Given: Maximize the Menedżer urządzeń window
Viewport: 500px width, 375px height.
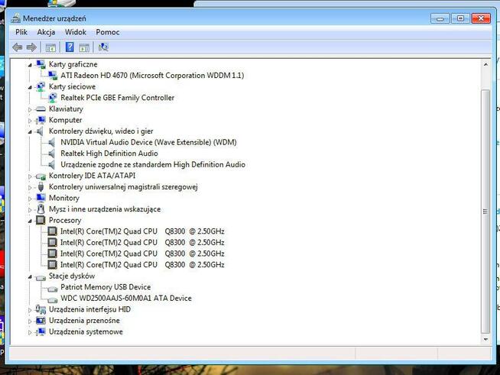Looking at the screenshot, I should coord(460,18).
